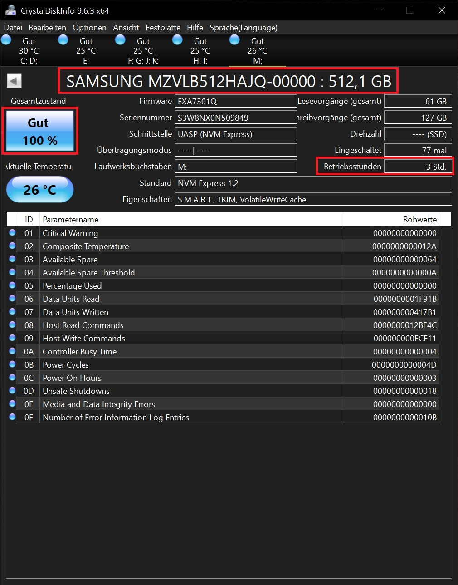
Task: Click the ID column header
Action: pos(29,219)
